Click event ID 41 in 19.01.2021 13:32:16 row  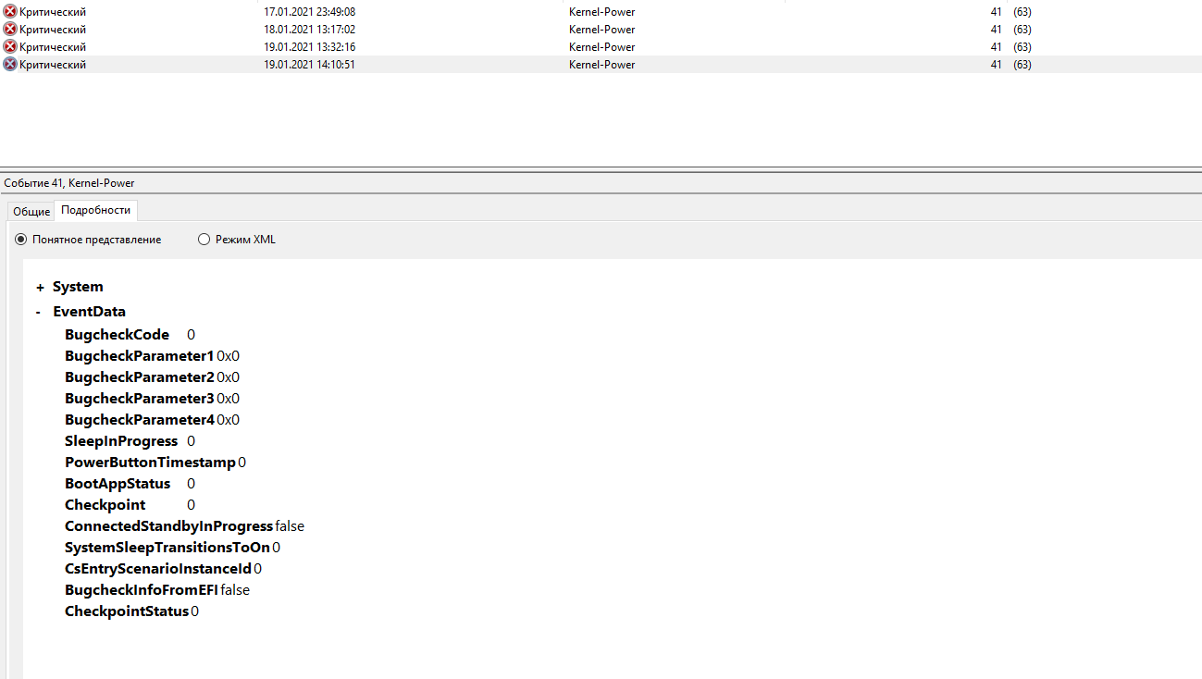[x=997, y=47]
